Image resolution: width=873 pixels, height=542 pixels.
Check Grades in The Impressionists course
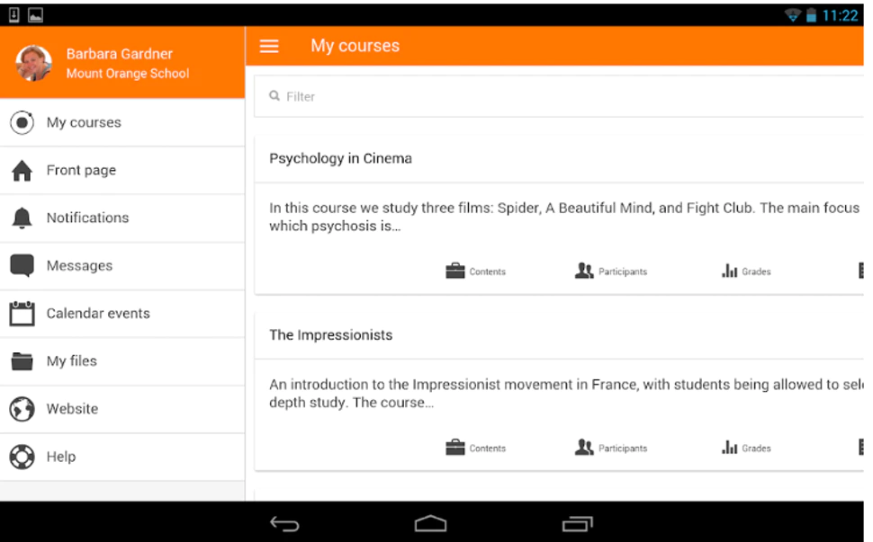(744, 447)
